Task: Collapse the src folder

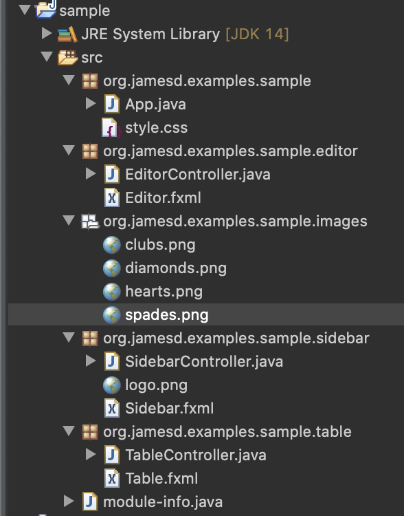Action: click(x=47, y=56)
